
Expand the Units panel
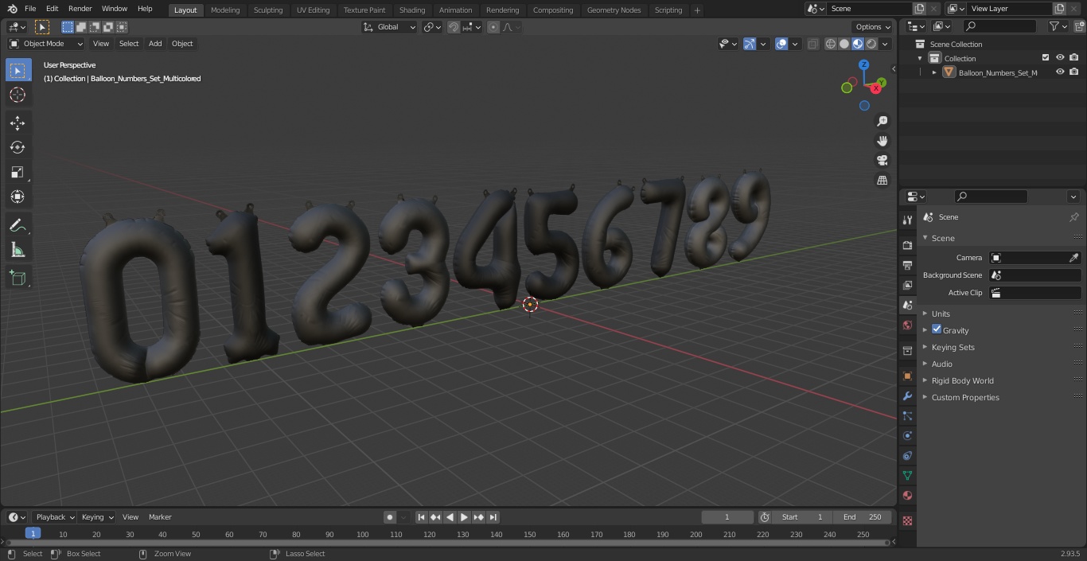coord(941,314)
